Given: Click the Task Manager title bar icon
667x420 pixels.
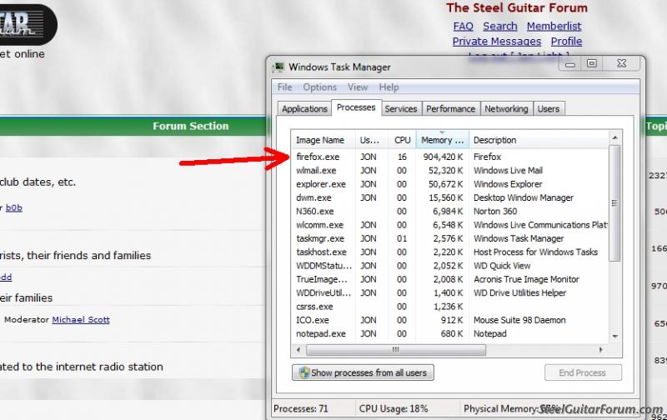Looking at the screenshot, I should (x=278, y=67).
